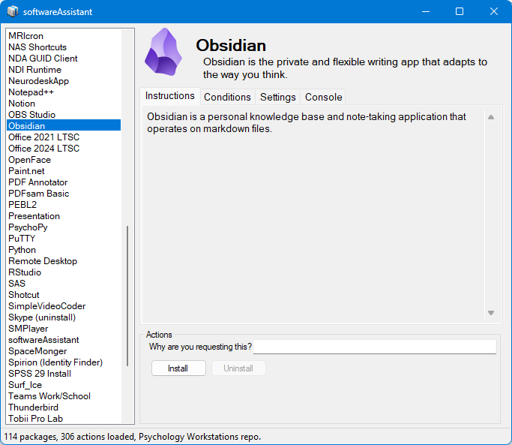Switch to the Instructions tab
The height and width of the screenshot is (445, 512).
click(170, 96)
